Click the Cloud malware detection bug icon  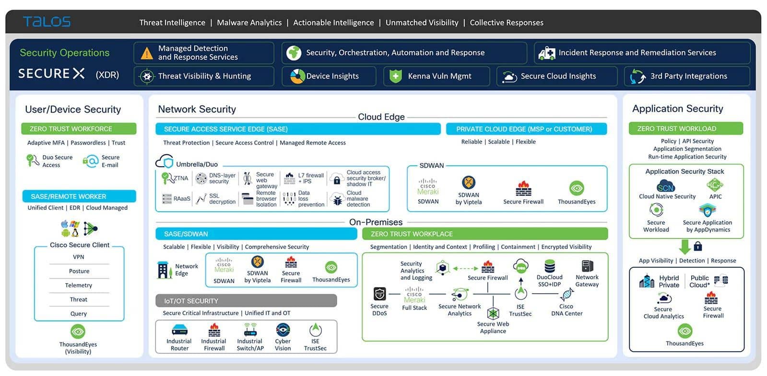pyautogui.click(x=337, y=199)
